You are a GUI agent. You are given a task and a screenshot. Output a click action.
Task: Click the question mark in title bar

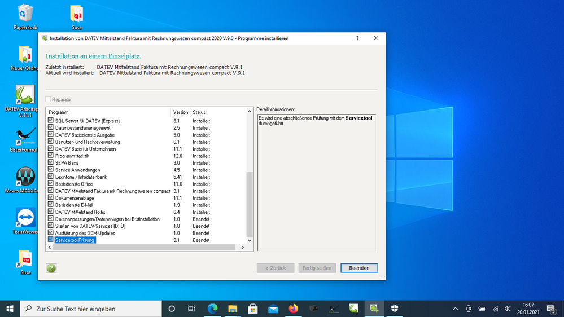click(x=357, y=38)
